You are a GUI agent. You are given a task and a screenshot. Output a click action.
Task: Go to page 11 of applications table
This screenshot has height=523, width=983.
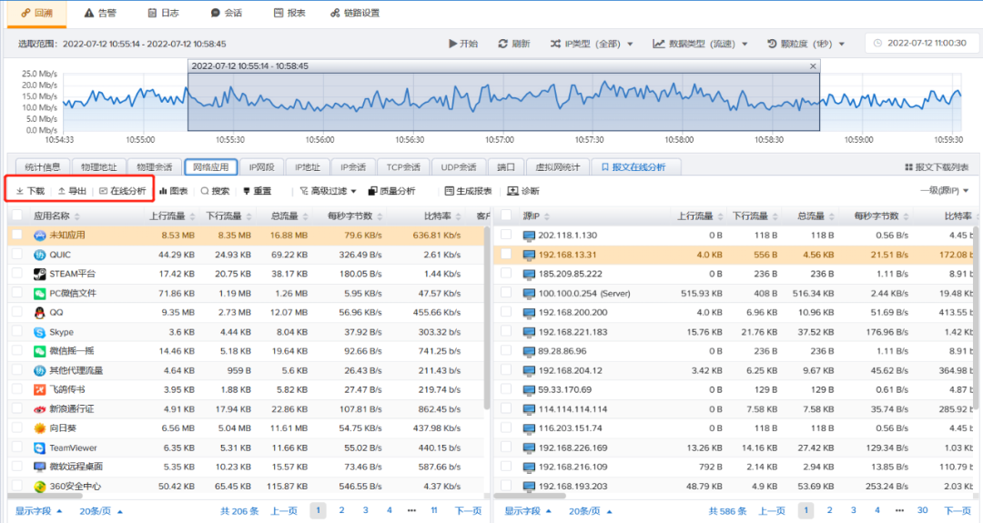434,510
